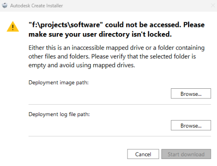Browse for the deployment log file path

(191, 125)
